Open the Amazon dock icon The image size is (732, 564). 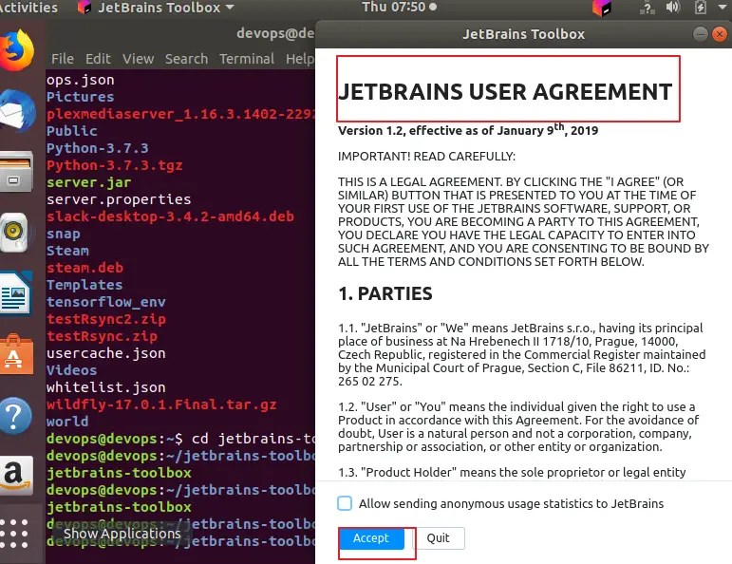coord(16,476)
